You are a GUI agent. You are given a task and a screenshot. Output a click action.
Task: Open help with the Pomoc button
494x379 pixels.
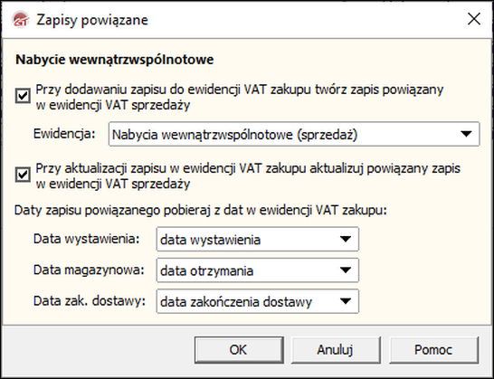point(433,350)
